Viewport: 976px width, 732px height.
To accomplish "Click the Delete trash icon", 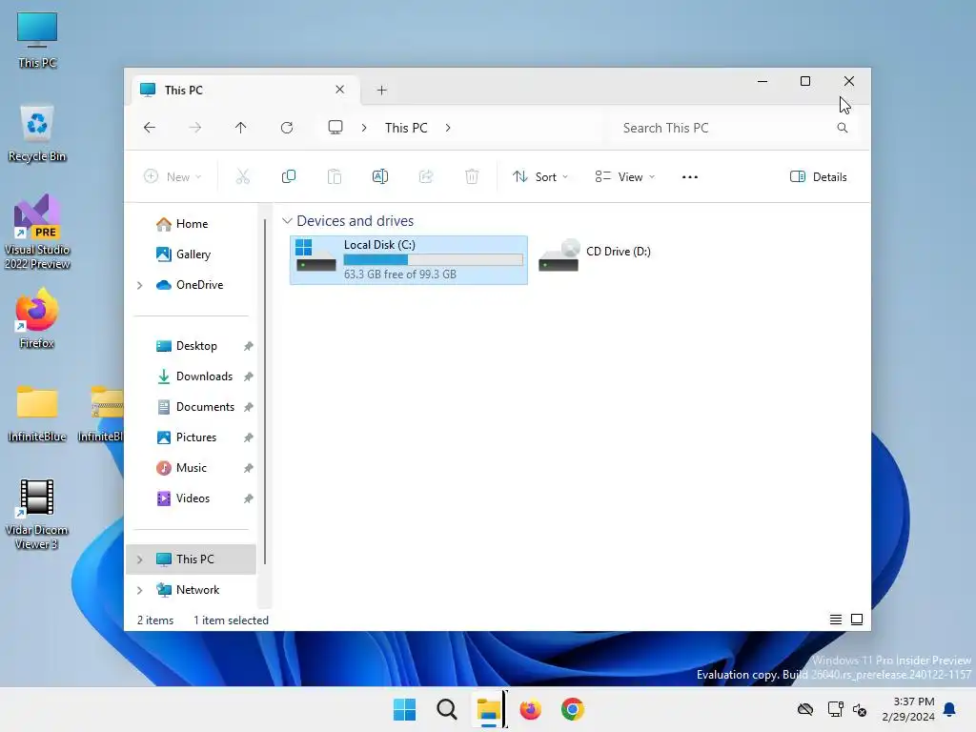I will pyautogui.click(x=472, y=176).
